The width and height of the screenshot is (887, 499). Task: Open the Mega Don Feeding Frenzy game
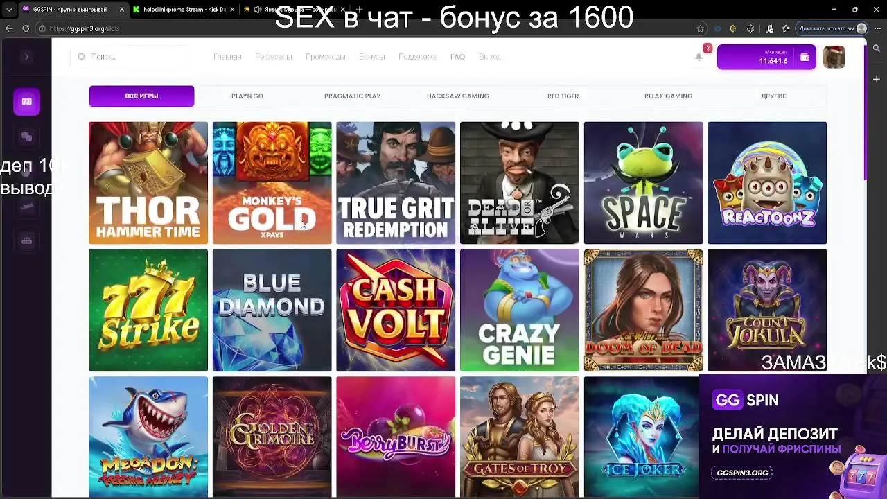point(148,437)
